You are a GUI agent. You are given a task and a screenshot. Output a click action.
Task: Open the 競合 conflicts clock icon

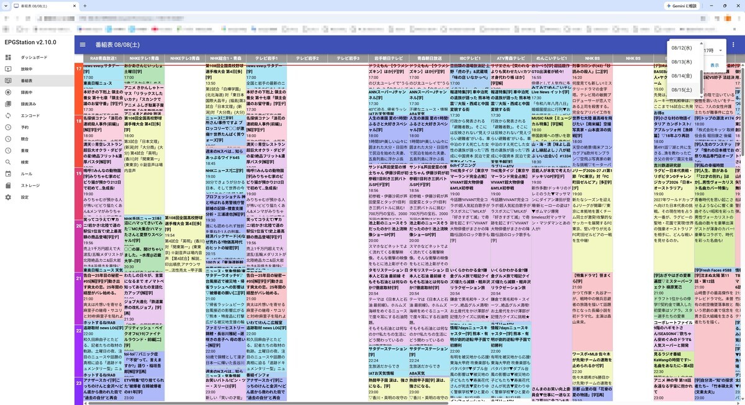[9, 139]
